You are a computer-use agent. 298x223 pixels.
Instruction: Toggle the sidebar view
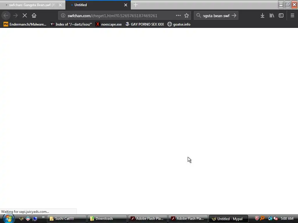pyautogui.click(x=281, y=16)
